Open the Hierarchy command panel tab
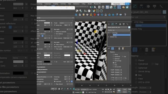The image size is (168, 94). click(116, 24)
